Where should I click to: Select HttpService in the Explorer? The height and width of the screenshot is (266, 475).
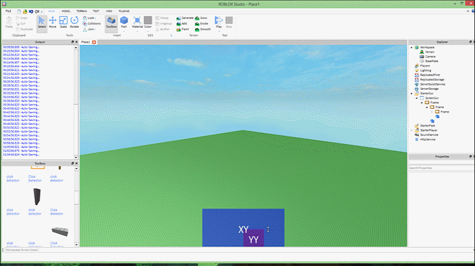(427, 140)
